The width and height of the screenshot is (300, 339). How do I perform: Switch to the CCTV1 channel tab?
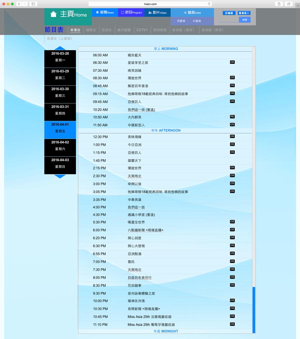(x=142, y=30)
